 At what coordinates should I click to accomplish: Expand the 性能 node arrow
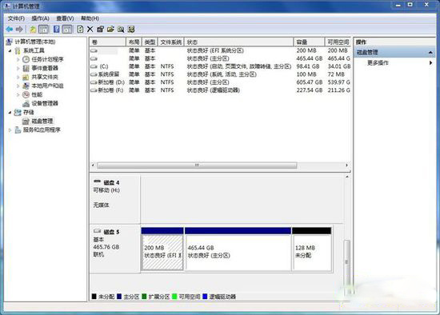coord(18,94)
